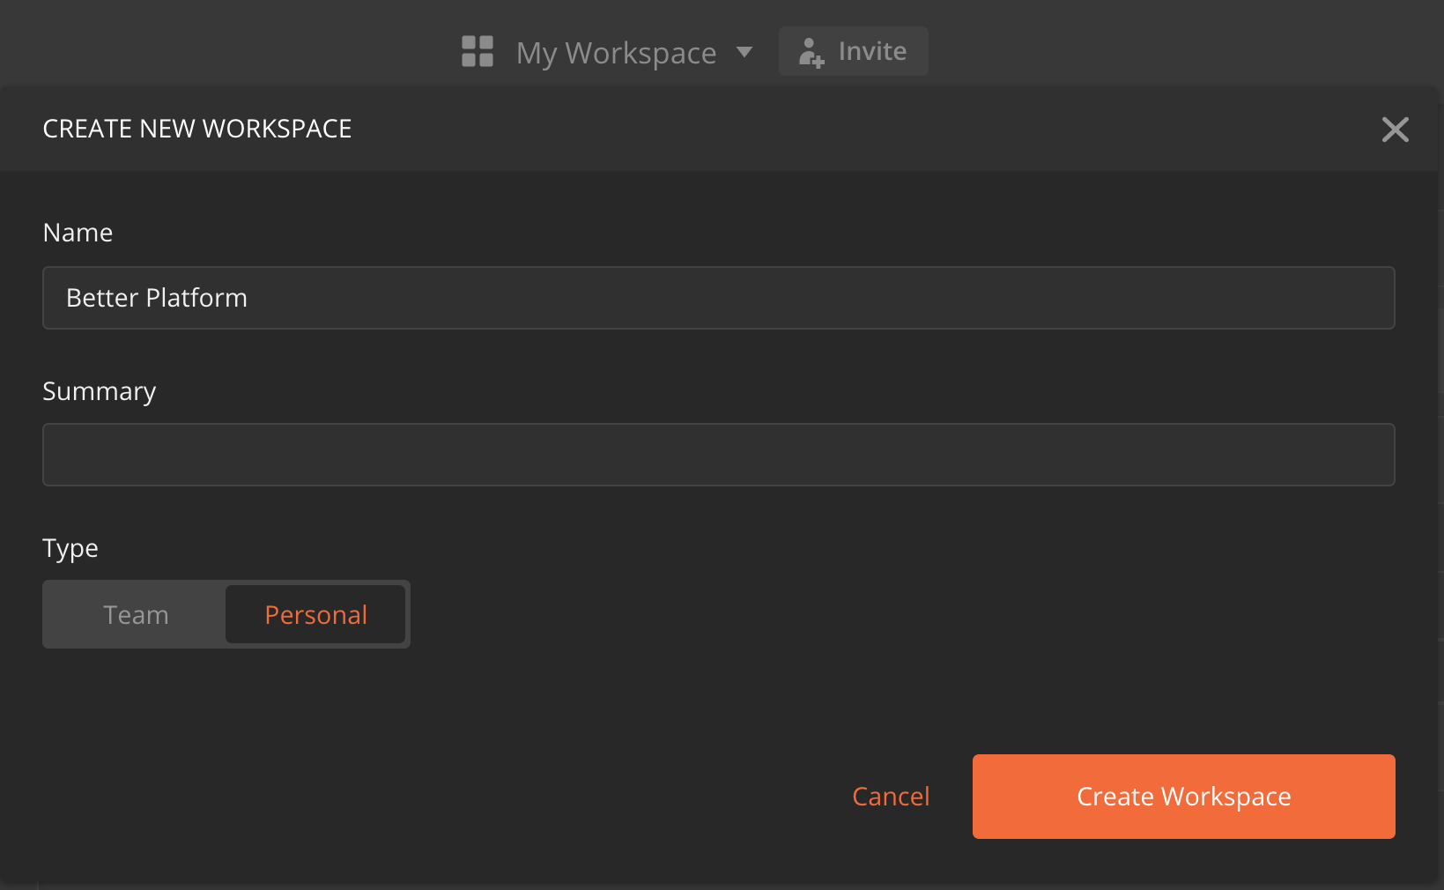Click the Invite button

(853, 51)
